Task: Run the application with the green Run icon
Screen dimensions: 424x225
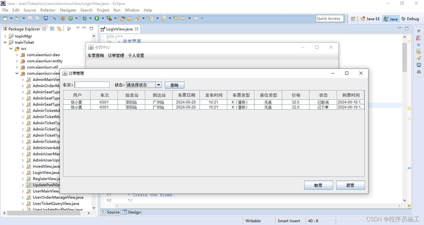Action: (97, 18)
